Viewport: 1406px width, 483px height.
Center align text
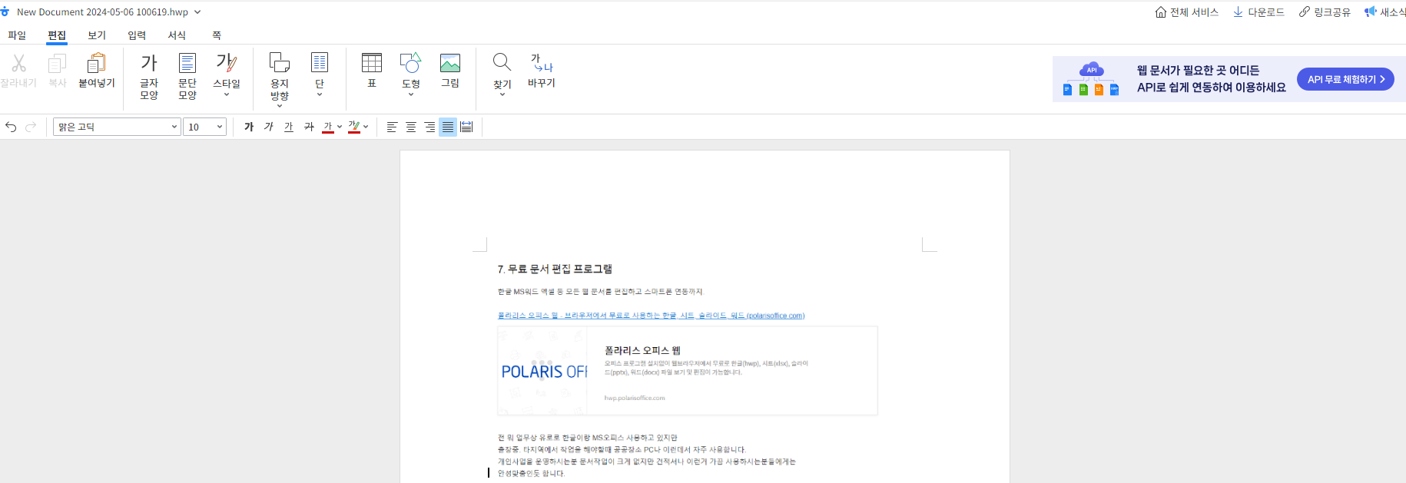[x=411, y=127]
